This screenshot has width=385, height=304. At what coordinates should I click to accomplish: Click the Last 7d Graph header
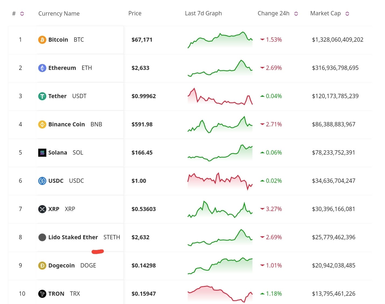[203, 13]
